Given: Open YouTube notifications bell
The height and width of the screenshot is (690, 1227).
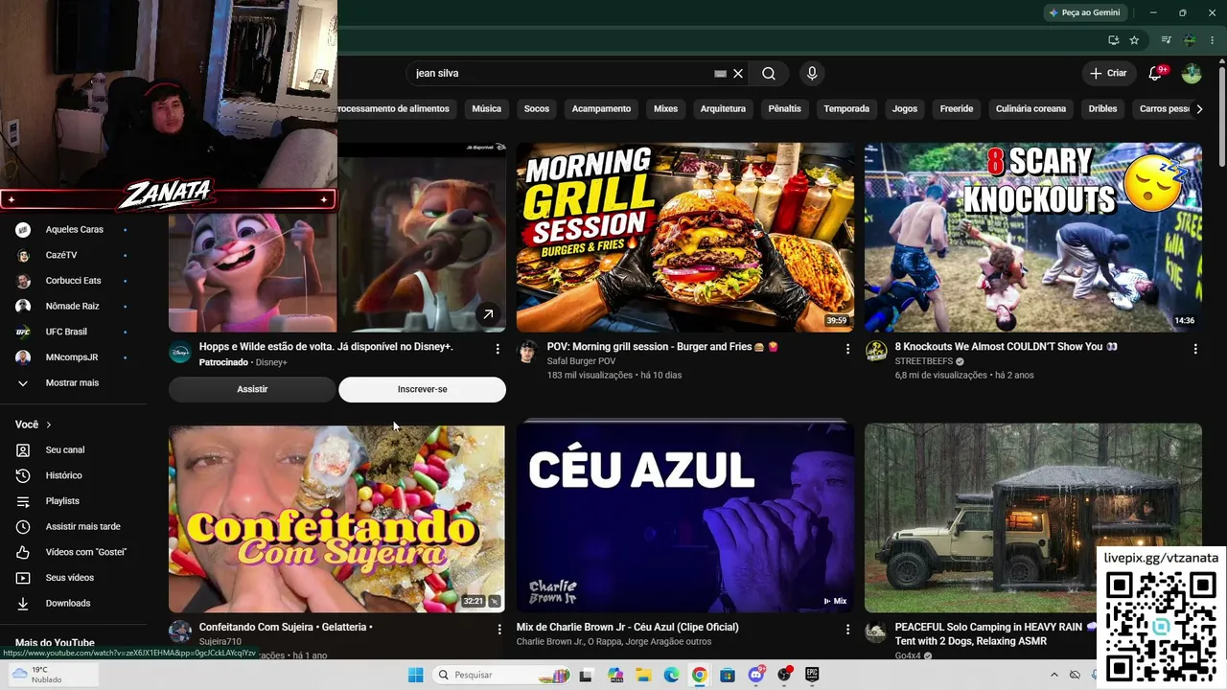Looking at the screenshot, I should (x=1155, y=74).
